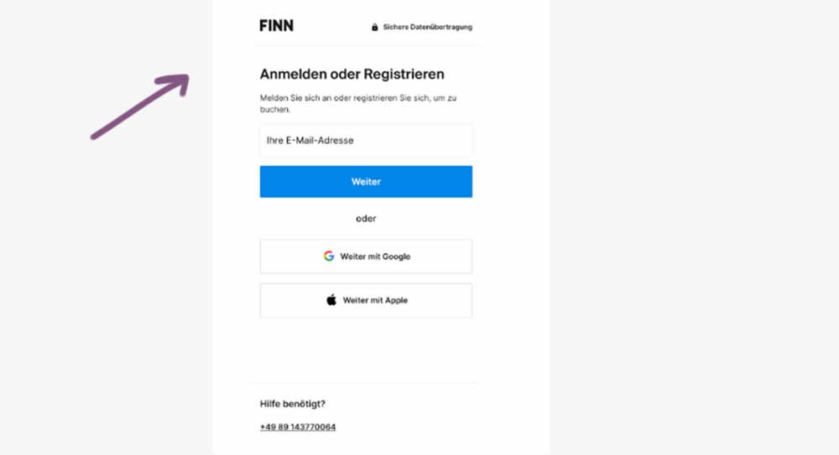Click the Google G logo icon
The height and width of the screenshot is (455, 839).
coord(329,256)
